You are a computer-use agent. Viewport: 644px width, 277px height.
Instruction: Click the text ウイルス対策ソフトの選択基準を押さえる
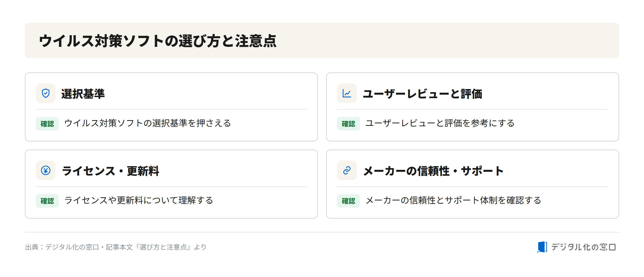click(x=148, y=123)
